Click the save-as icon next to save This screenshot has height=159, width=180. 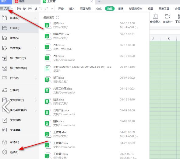pos(24,9)
